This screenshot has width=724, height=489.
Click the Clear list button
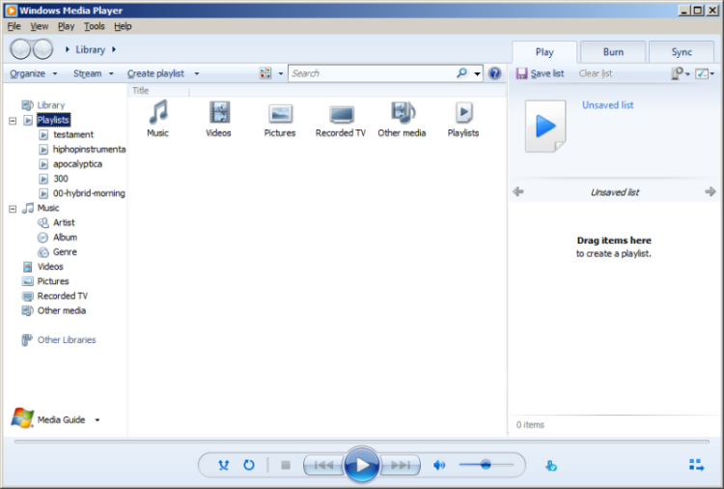point(596,73)
